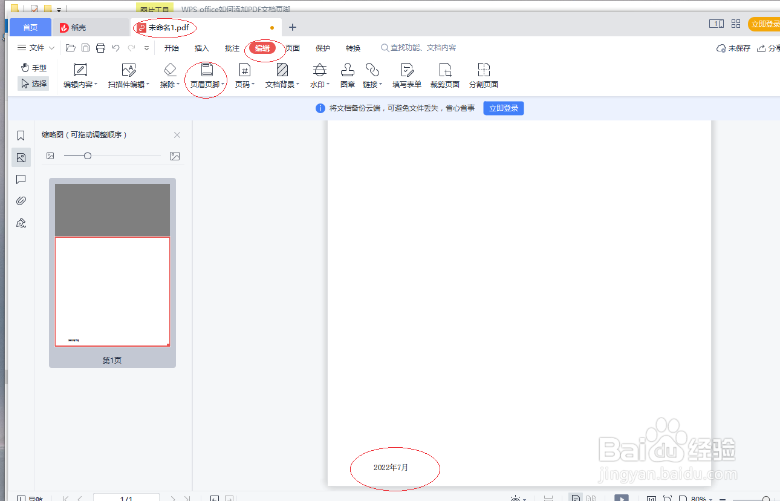Image resolution: width=780 pixels, height=501 pixels.
Task: Select the 擦除 eraser tool
Action: click(x=170, y=76)
